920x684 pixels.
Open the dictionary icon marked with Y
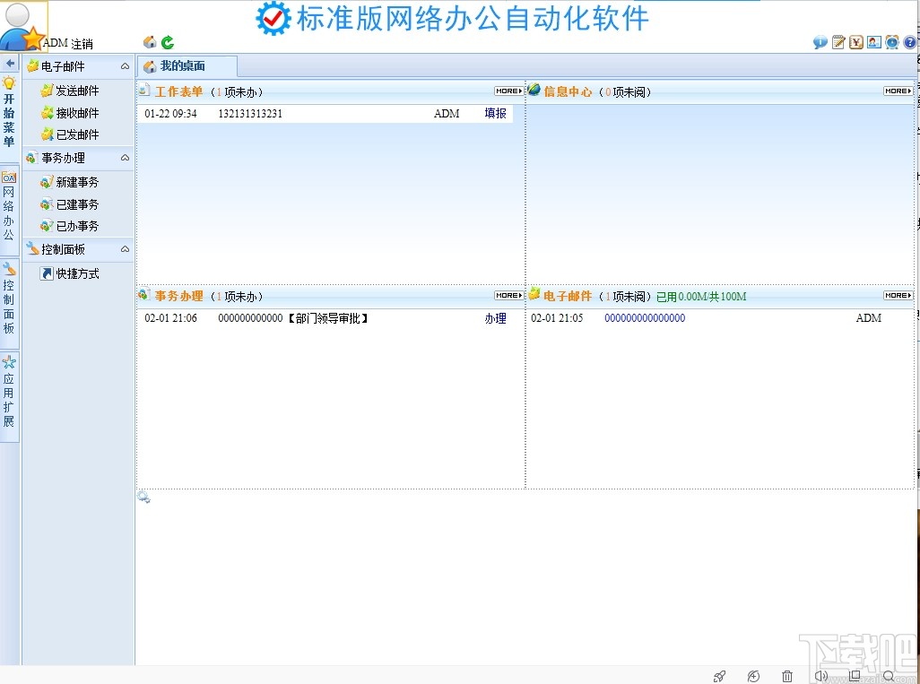tap(855, 41)
